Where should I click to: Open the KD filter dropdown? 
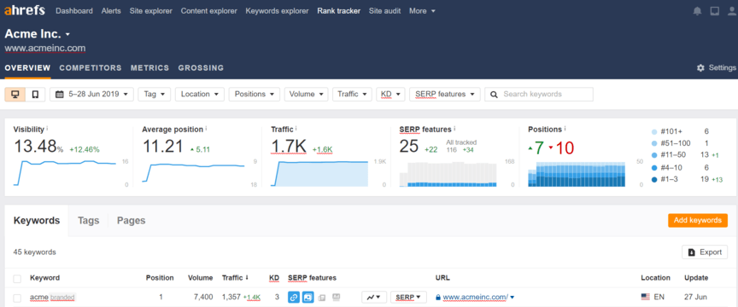tap(390, 94)
